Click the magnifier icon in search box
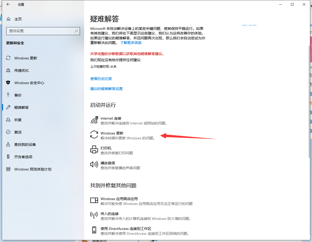312x242 pixels. coord(76,31)
